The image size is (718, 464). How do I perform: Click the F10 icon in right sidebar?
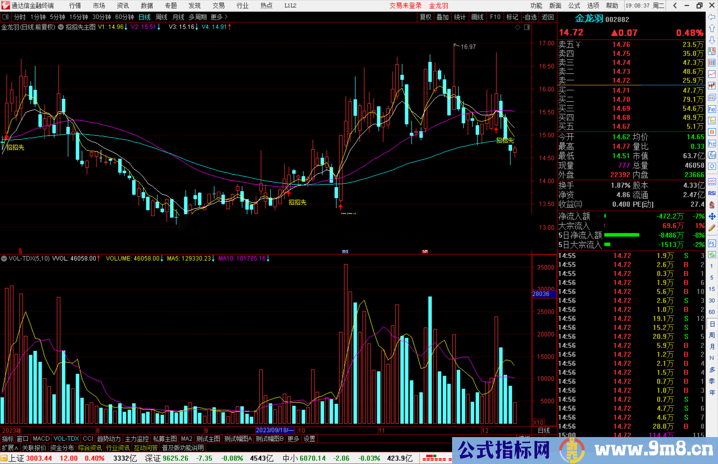coord(712,109)
